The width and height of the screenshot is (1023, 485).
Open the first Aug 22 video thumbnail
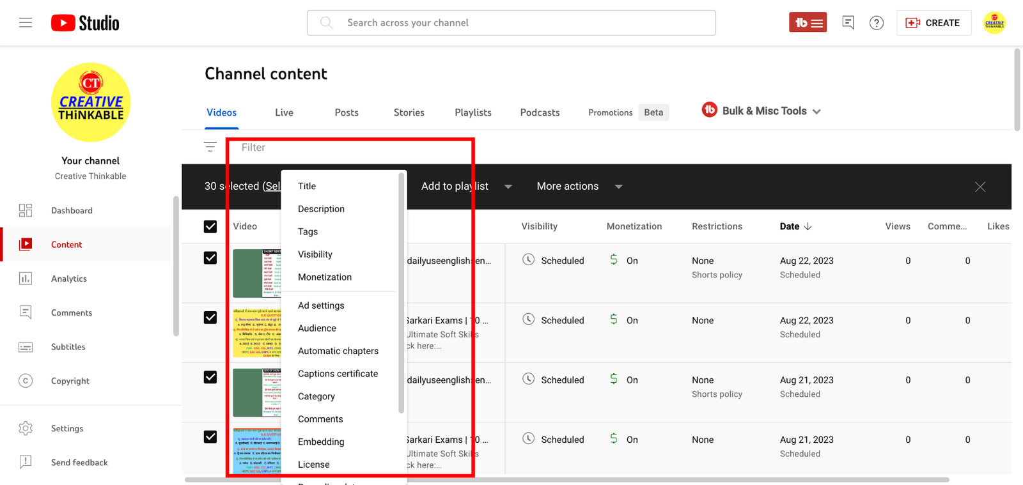257,273
